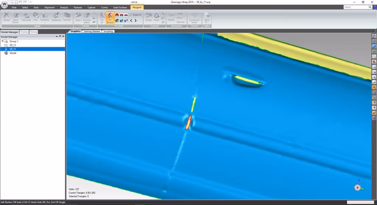Switch to the Curves ribbon tab
This screenshot has height=205, width=377.
[x=104, y=7]
